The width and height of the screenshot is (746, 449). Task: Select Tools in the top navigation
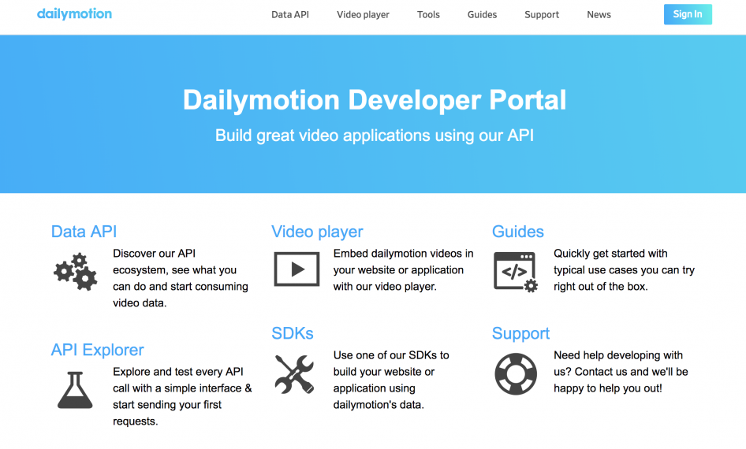[428, 15]
